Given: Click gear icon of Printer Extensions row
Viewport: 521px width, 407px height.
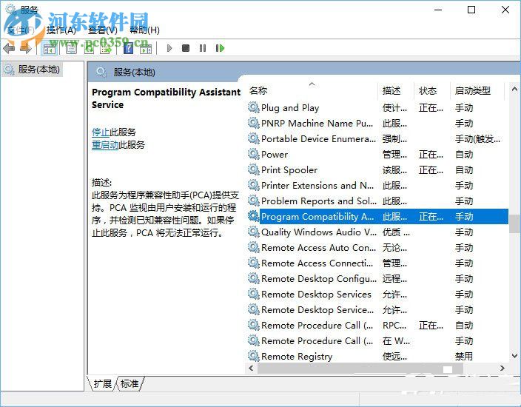Looking at the screenshot, I should (254, 186).
